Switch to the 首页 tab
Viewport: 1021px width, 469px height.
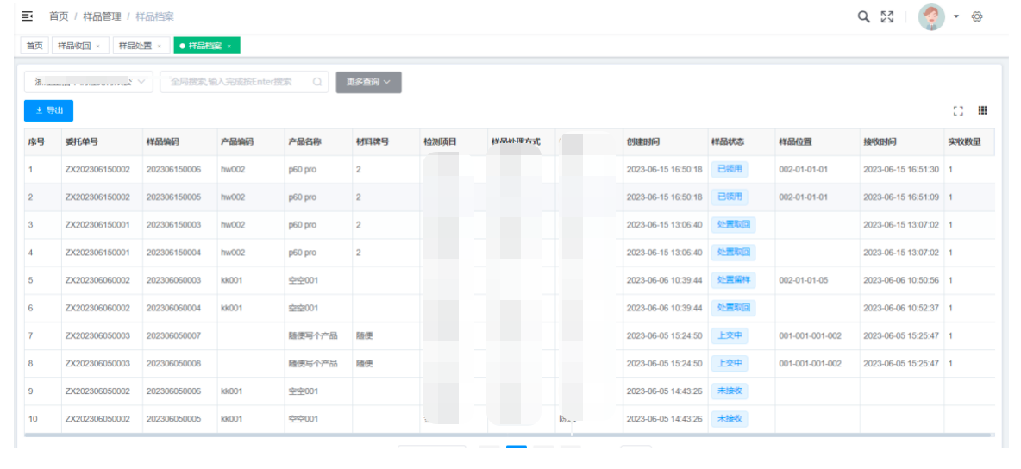click(x=34, y=46)
